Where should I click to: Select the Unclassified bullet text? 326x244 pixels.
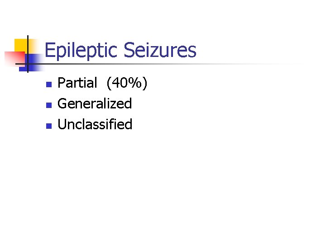tap(95, 124)
